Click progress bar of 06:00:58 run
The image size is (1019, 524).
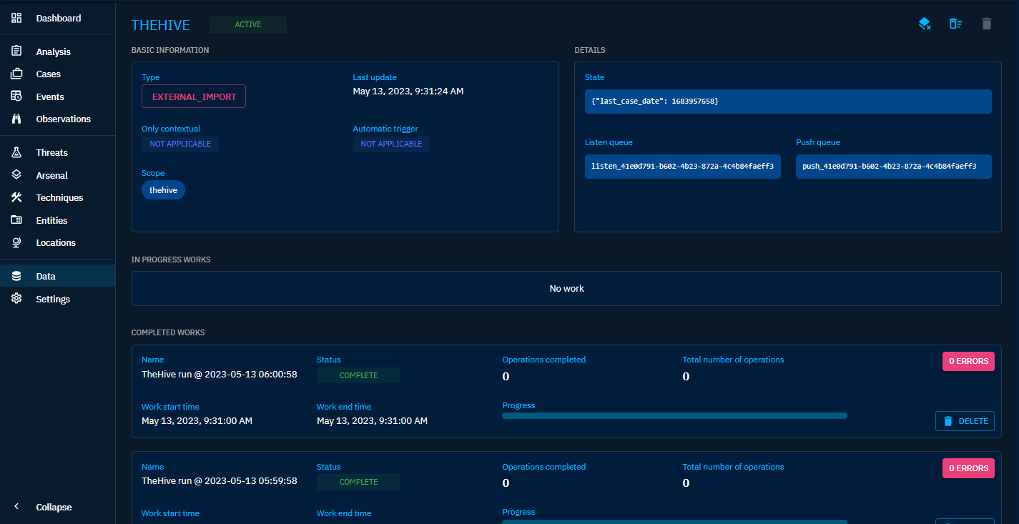pyautogui.click(x=674, y=415)
